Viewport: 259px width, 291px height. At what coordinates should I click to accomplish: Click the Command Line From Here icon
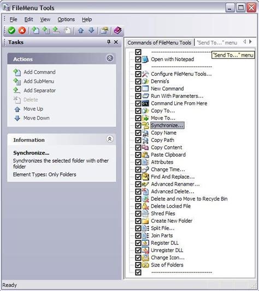click(x=145, y=103)
